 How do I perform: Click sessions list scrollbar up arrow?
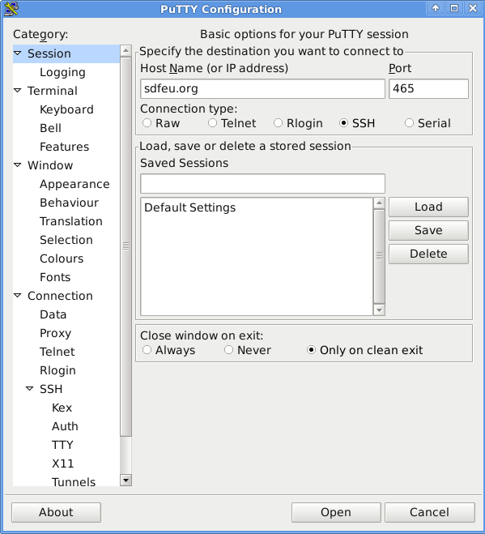pyautogui.click(x=379, y=203)
